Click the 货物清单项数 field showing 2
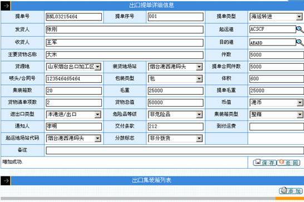 [74, 103]
